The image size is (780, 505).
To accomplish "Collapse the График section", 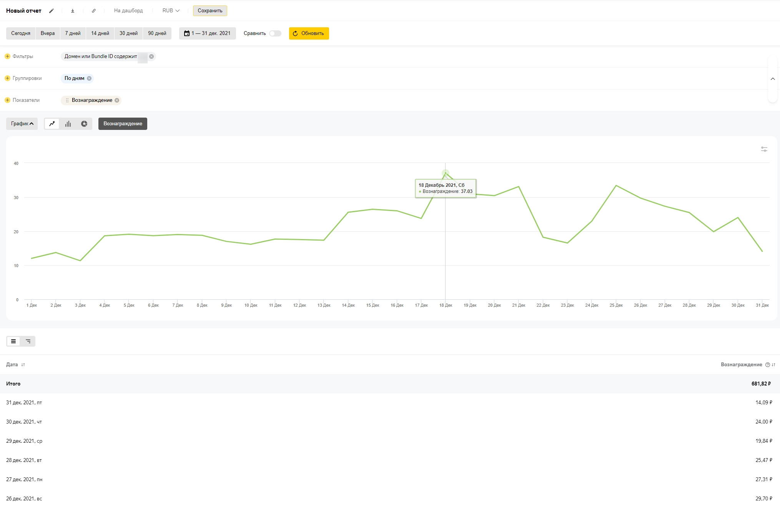I will tap(22, 124).
